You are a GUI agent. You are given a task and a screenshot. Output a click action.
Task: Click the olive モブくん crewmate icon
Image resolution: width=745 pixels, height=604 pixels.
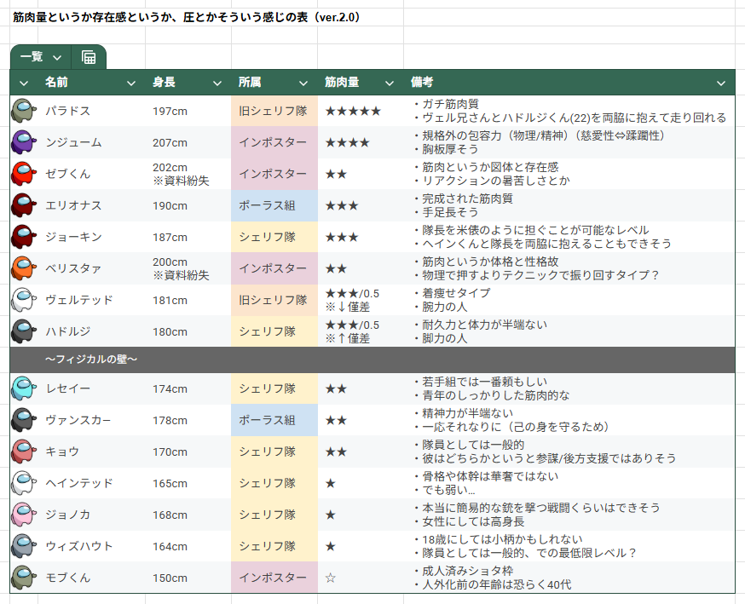pos(24,578)
